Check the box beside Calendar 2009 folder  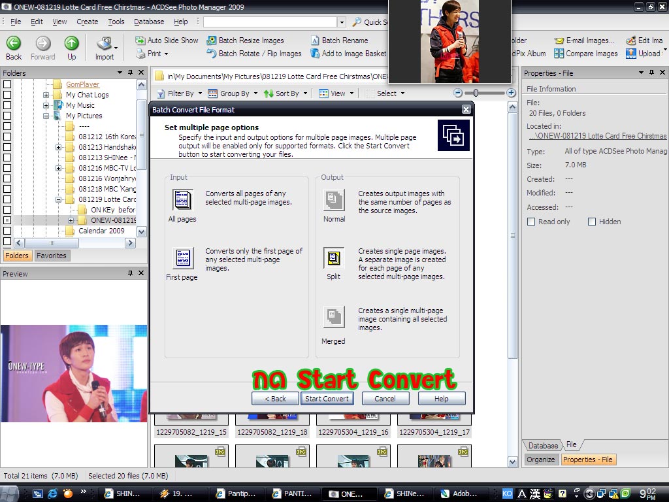[7, 231]
